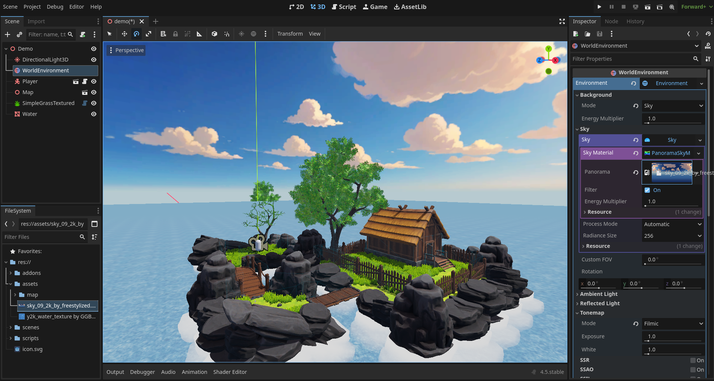The width and height of the screenshot is (714, 381).
Task: Open the Project menu
Action: (32, 7)
